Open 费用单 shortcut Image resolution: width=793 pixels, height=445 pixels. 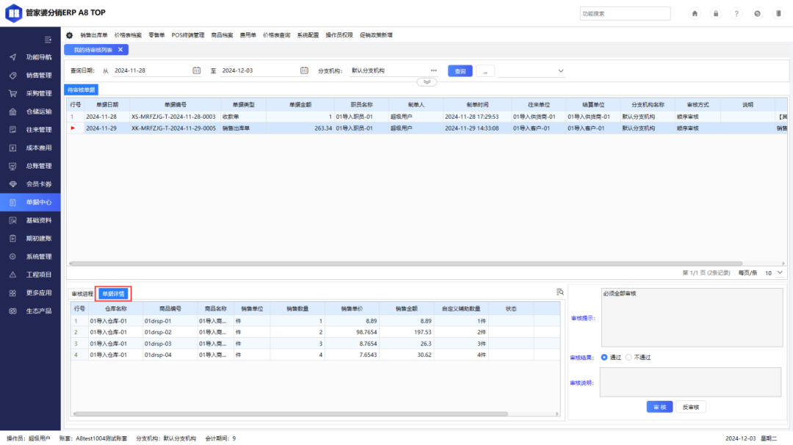pyautogui.click(x=248, y=35)
